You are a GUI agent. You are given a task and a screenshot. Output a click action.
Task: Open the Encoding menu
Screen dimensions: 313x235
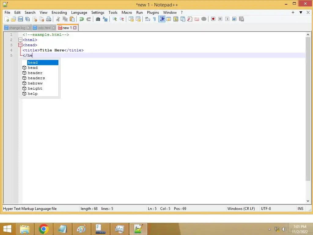(59, 12)
